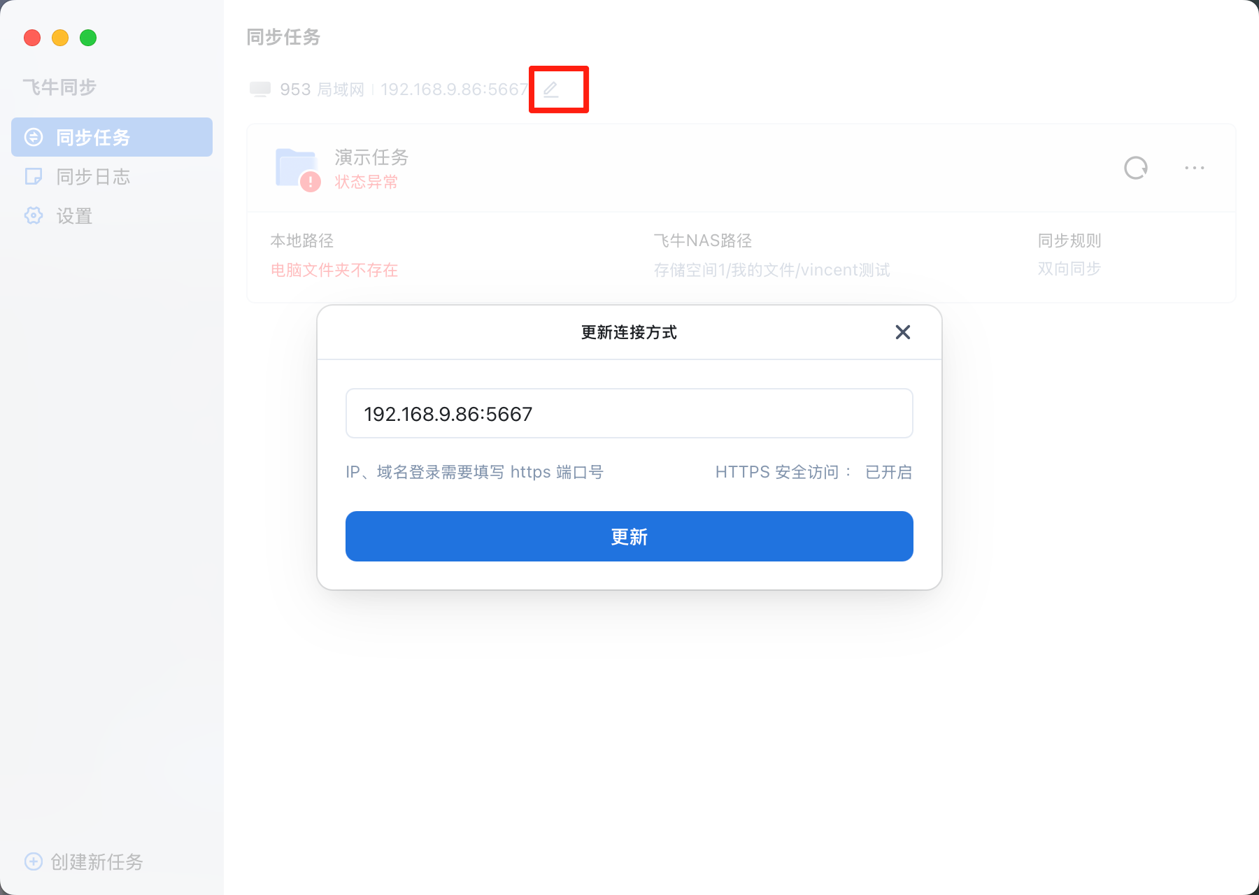Click the edit pencil icon beside 192.168.9.86:5667
Screen dimensions: 1259x895
(x=551, y=89)
